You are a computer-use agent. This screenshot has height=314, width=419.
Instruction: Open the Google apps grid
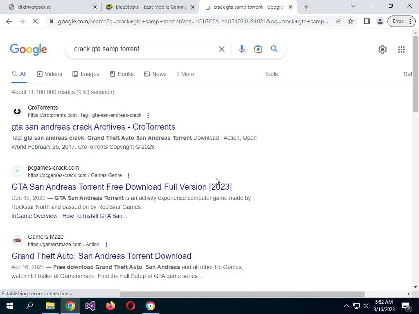click(401, 49)
